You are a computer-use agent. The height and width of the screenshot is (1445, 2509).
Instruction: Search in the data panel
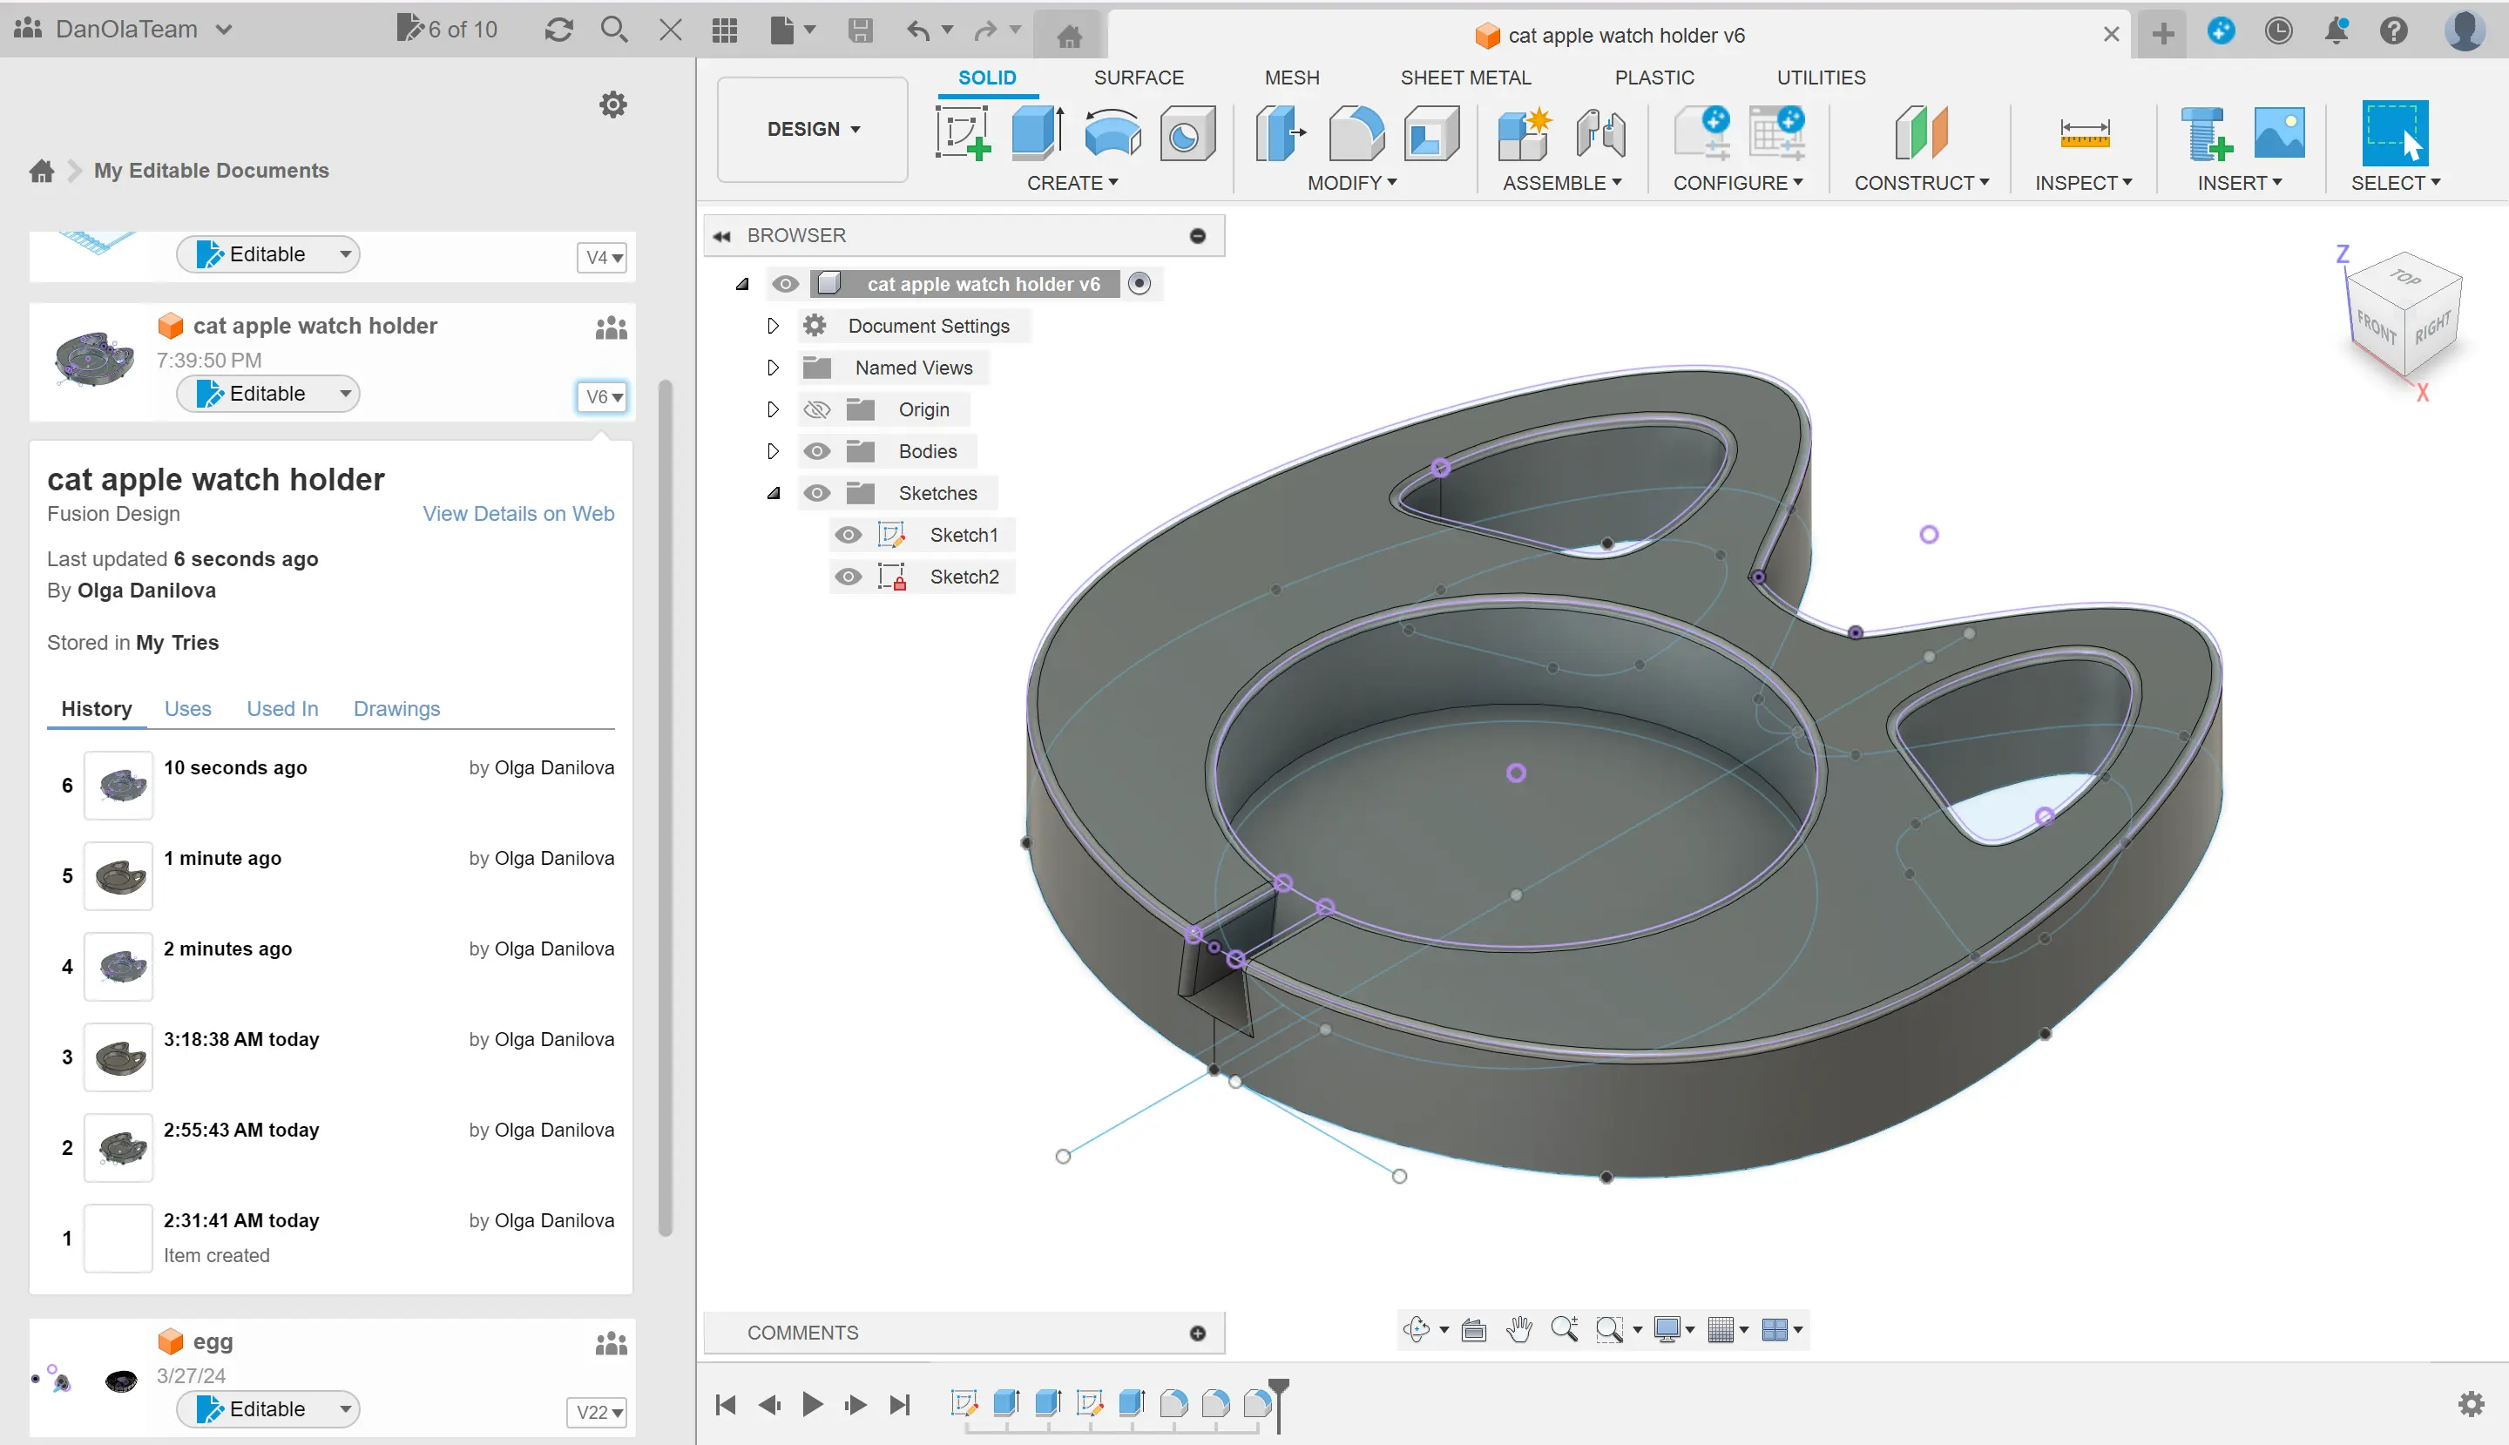click(x=614, y=30)
